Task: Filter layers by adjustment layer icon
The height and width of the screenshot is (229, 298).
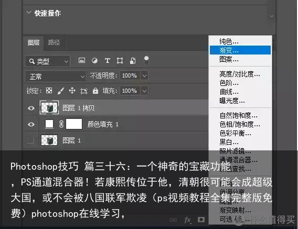Action: click(94, 61)
